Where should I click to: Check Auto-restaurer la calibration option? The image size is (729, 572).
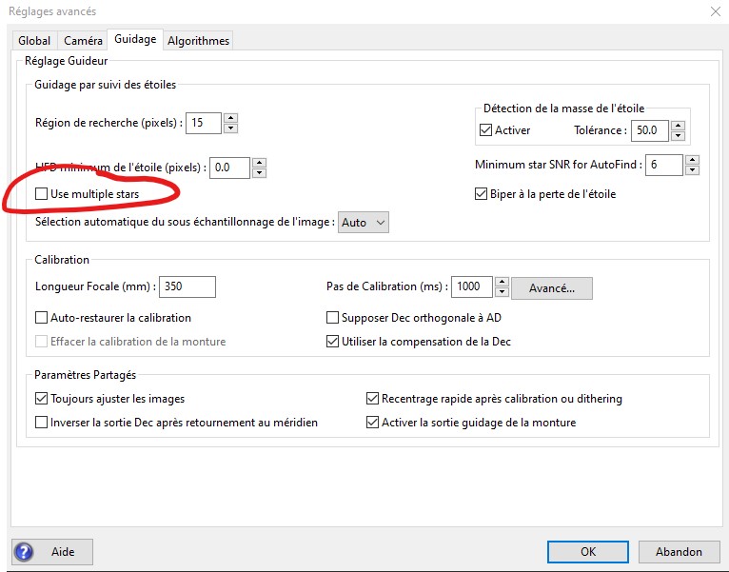click(x=41, y=318)
